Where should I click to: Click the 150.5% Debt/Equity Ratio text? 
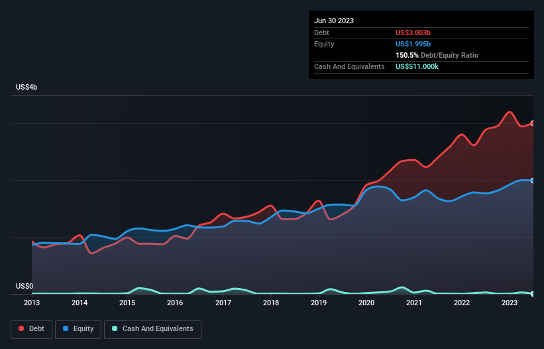437,55
